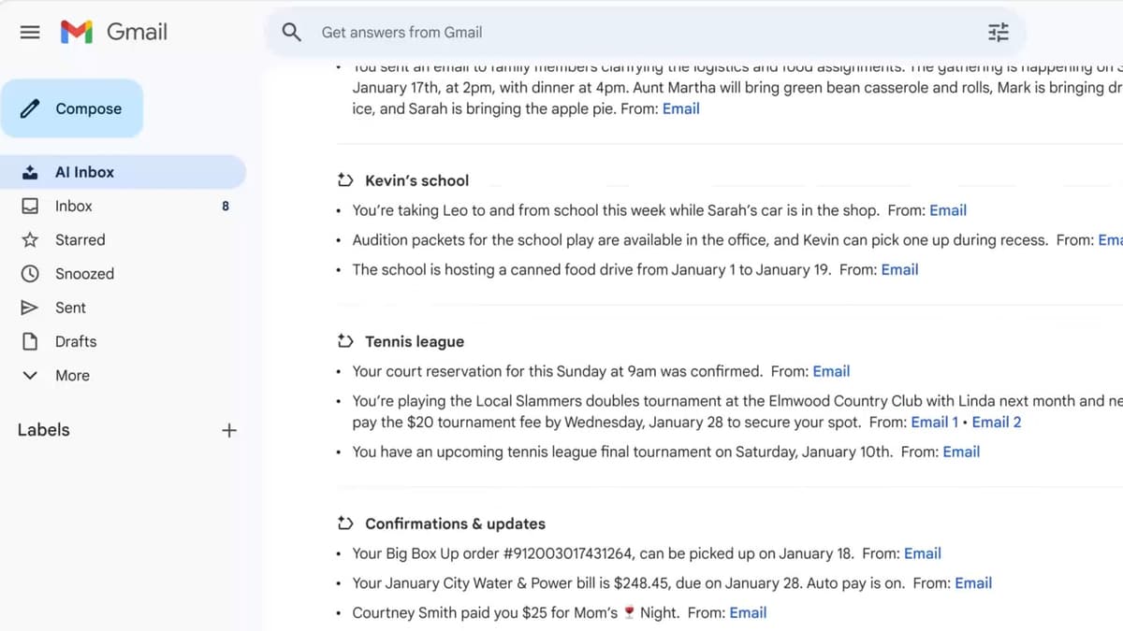Click the Get answers from Gmail search field
This screenshot has height=631, width=1123.
click(x=401, y=31)
